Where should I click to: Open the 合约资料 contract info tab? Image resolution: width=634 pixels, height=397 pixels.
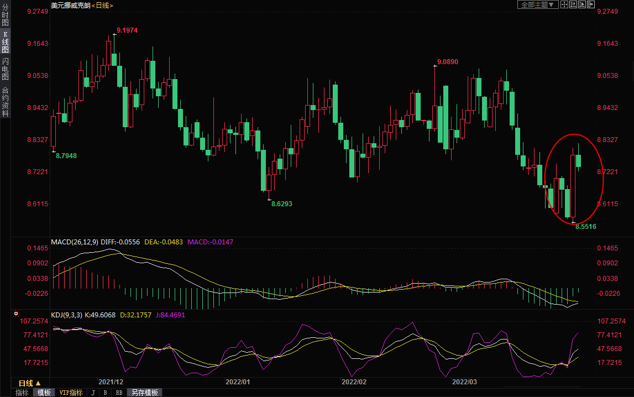5,102
